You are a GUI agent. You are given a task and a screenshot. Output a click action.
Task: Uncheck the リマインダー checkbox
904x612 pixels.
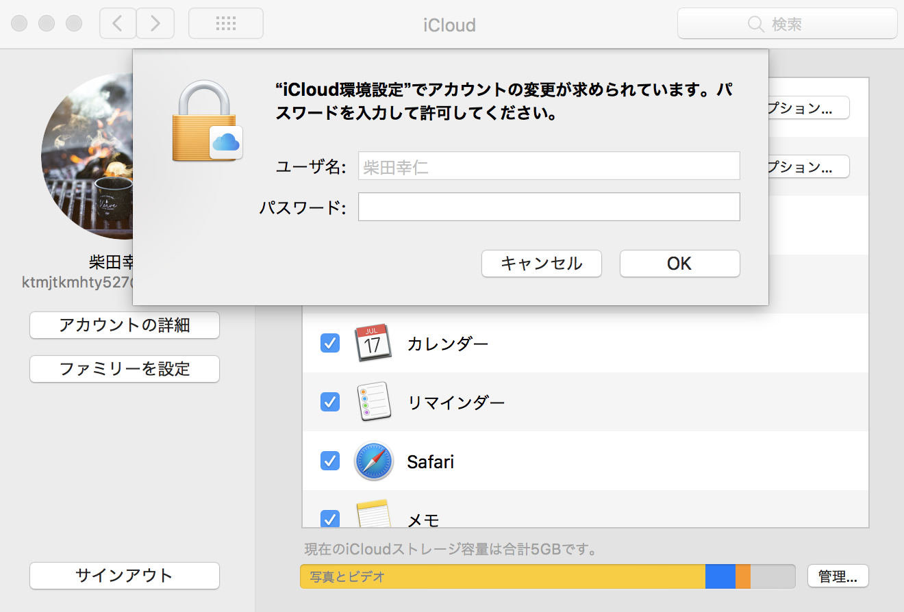(x=330, y=402)
